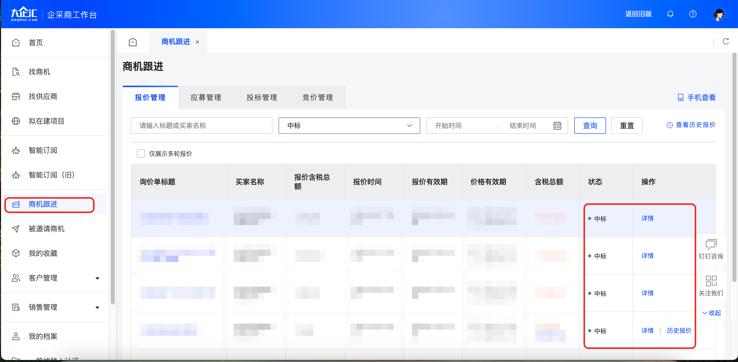
Task: Close the 商机跟进 tab with the X
Action: [x=197, y=42]
